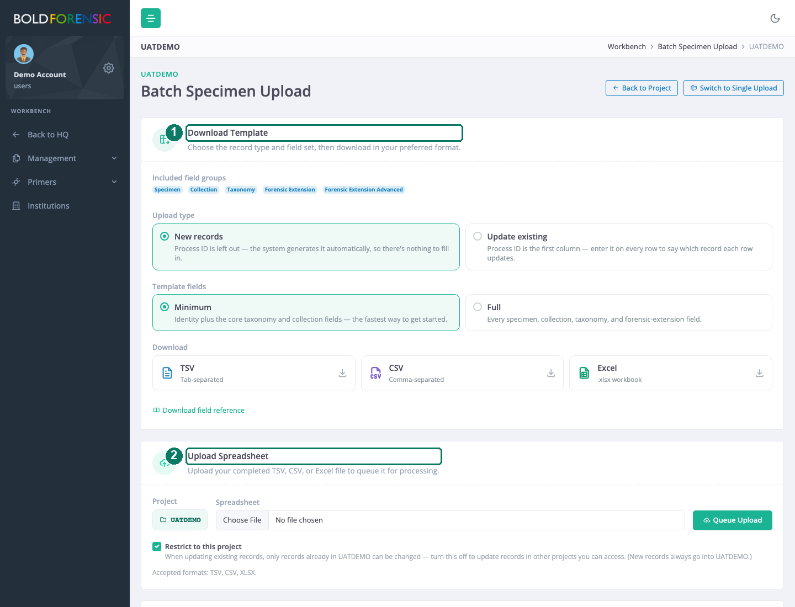Expand the Primers menu chevron
The height and width of the screenshot is (607, 795).
[114, 182]
